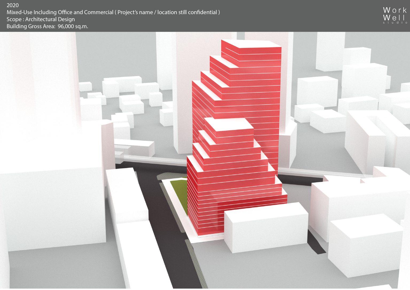Select the year text "2020"
The width and height of the screenshot is (410, 290).
pos(13,5)
